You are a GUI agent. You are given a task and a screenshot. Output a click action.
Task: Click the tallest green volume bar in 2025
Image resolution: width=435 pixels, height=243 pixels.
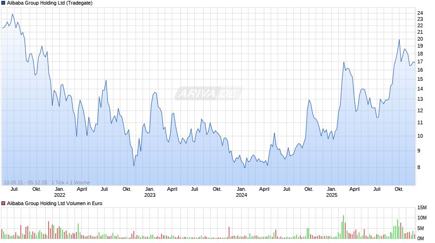point(343,227)
